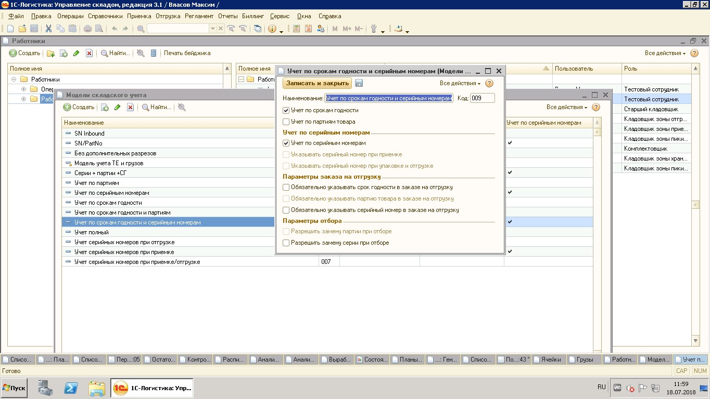Check Указывать серийный номер при приемке
Screen dimensions: 710x399
[286, 154]
